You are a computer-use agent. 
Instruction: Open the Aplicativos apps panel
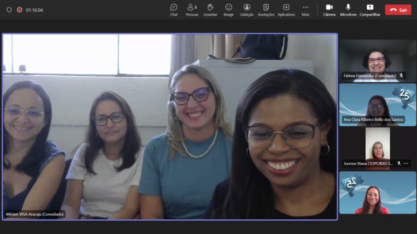pyautogui.click(x=286, y=10)
